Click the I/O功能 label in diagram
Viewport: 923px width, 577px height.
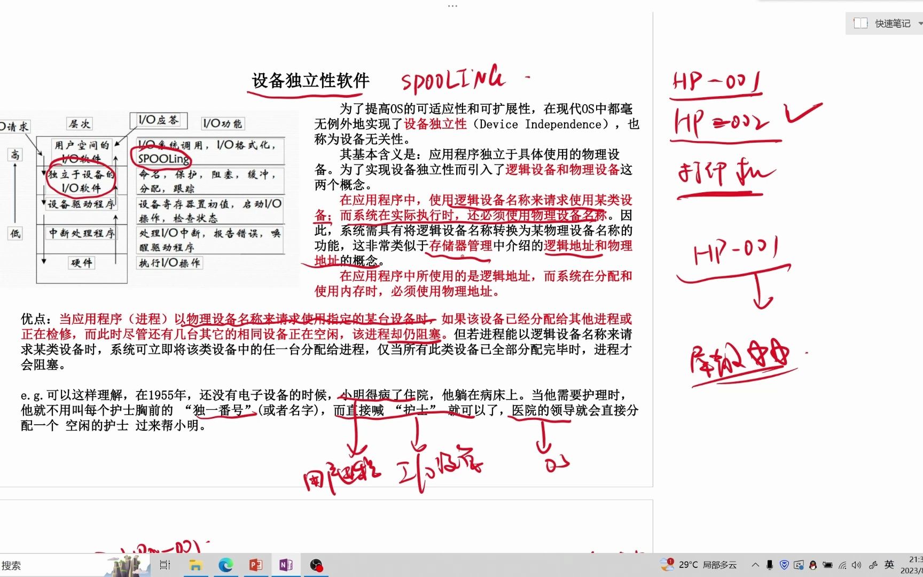(x=222, y=123)
